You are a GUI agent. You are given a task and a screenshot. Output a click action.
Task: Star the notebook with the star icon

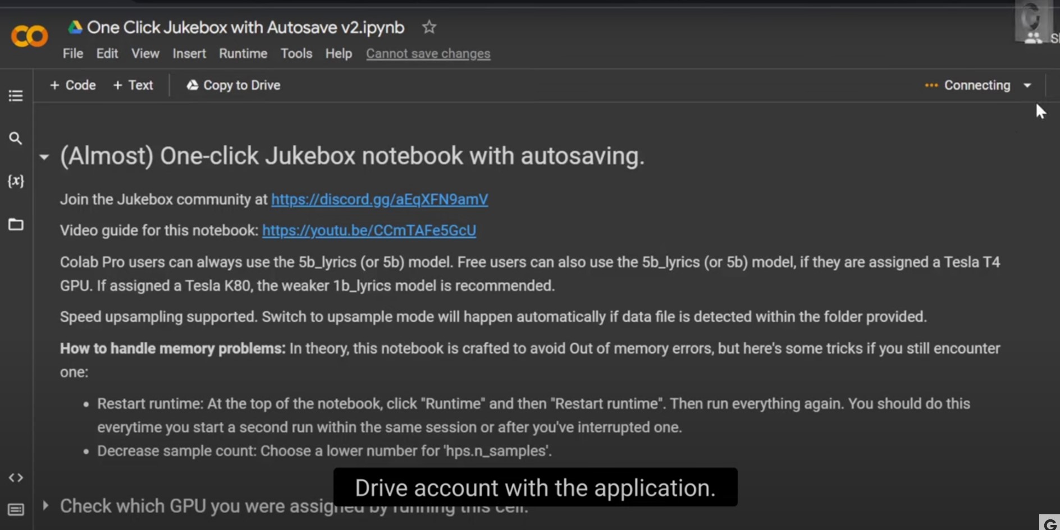(429, 27)
